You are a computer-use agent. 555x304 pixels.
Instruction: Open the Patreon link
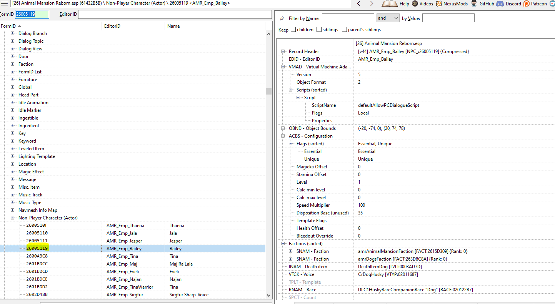pyautogui.click(x=535, y=3)
